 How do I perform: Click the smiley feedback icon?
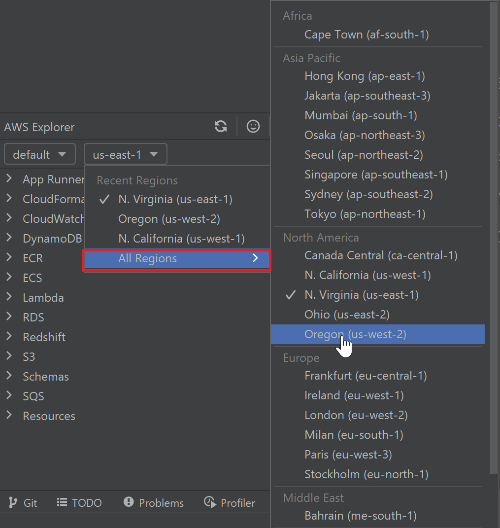coord(253,127)
